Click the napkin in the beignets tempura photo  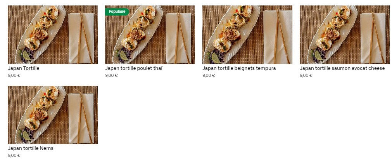coord(278,37)
